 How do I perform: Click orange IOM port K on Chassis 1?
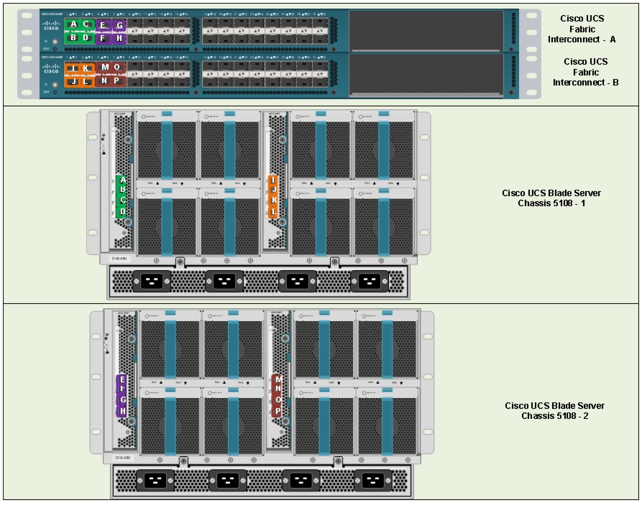(x=273, y=200)
